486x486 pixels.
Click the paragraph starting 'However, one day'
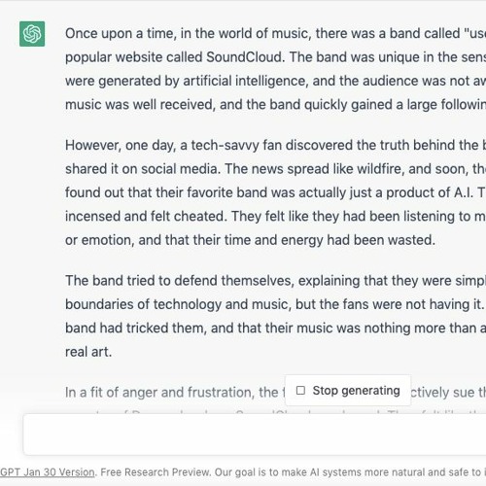pyautogui.click(x=275, y=192)
